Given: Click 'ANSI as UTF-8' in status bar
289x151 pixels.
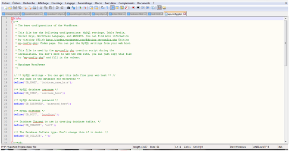Looking at the screenshot, I should point(261,147).
